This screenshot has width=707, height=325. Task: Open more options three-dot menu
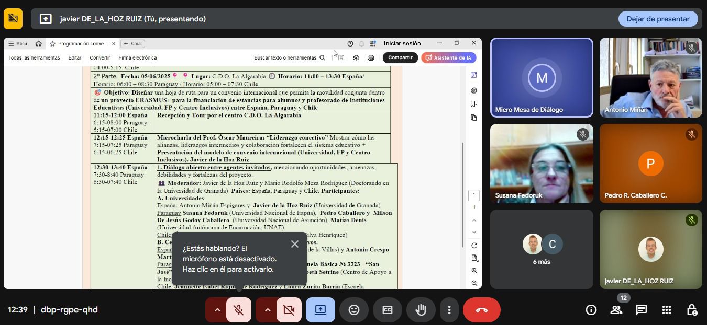pyautogui.click(x=449, y=310)
